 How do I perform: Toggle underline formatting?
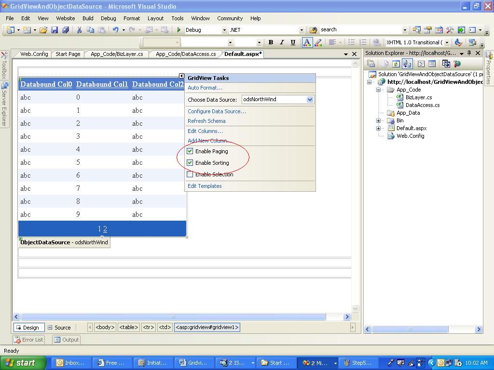[x=293, y=42]
